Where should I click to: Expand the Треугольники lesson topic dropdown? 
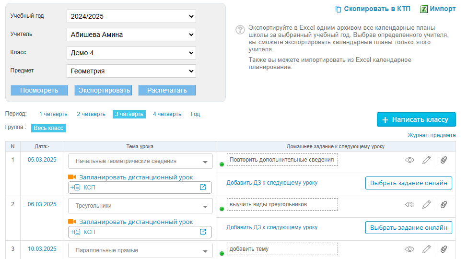pyautogui.click(x=205, y=206)
